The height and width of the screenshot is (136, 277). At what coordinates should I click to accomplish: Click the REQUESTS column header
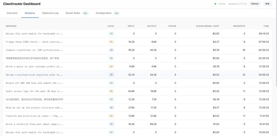(239, 26)
